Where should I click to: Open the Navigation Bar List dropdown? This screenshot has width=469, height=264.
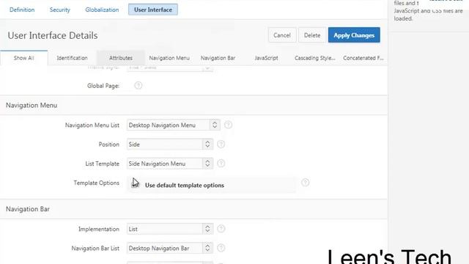[x=170, y=248]
